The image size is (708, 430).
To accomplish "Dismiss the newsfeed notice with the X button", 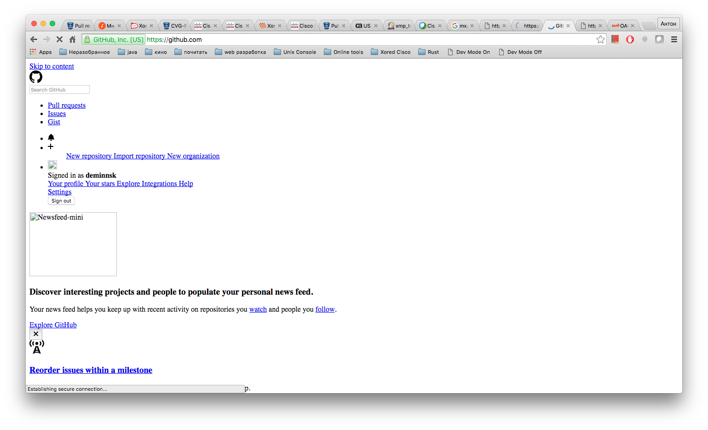I will [x=36, y=334].
